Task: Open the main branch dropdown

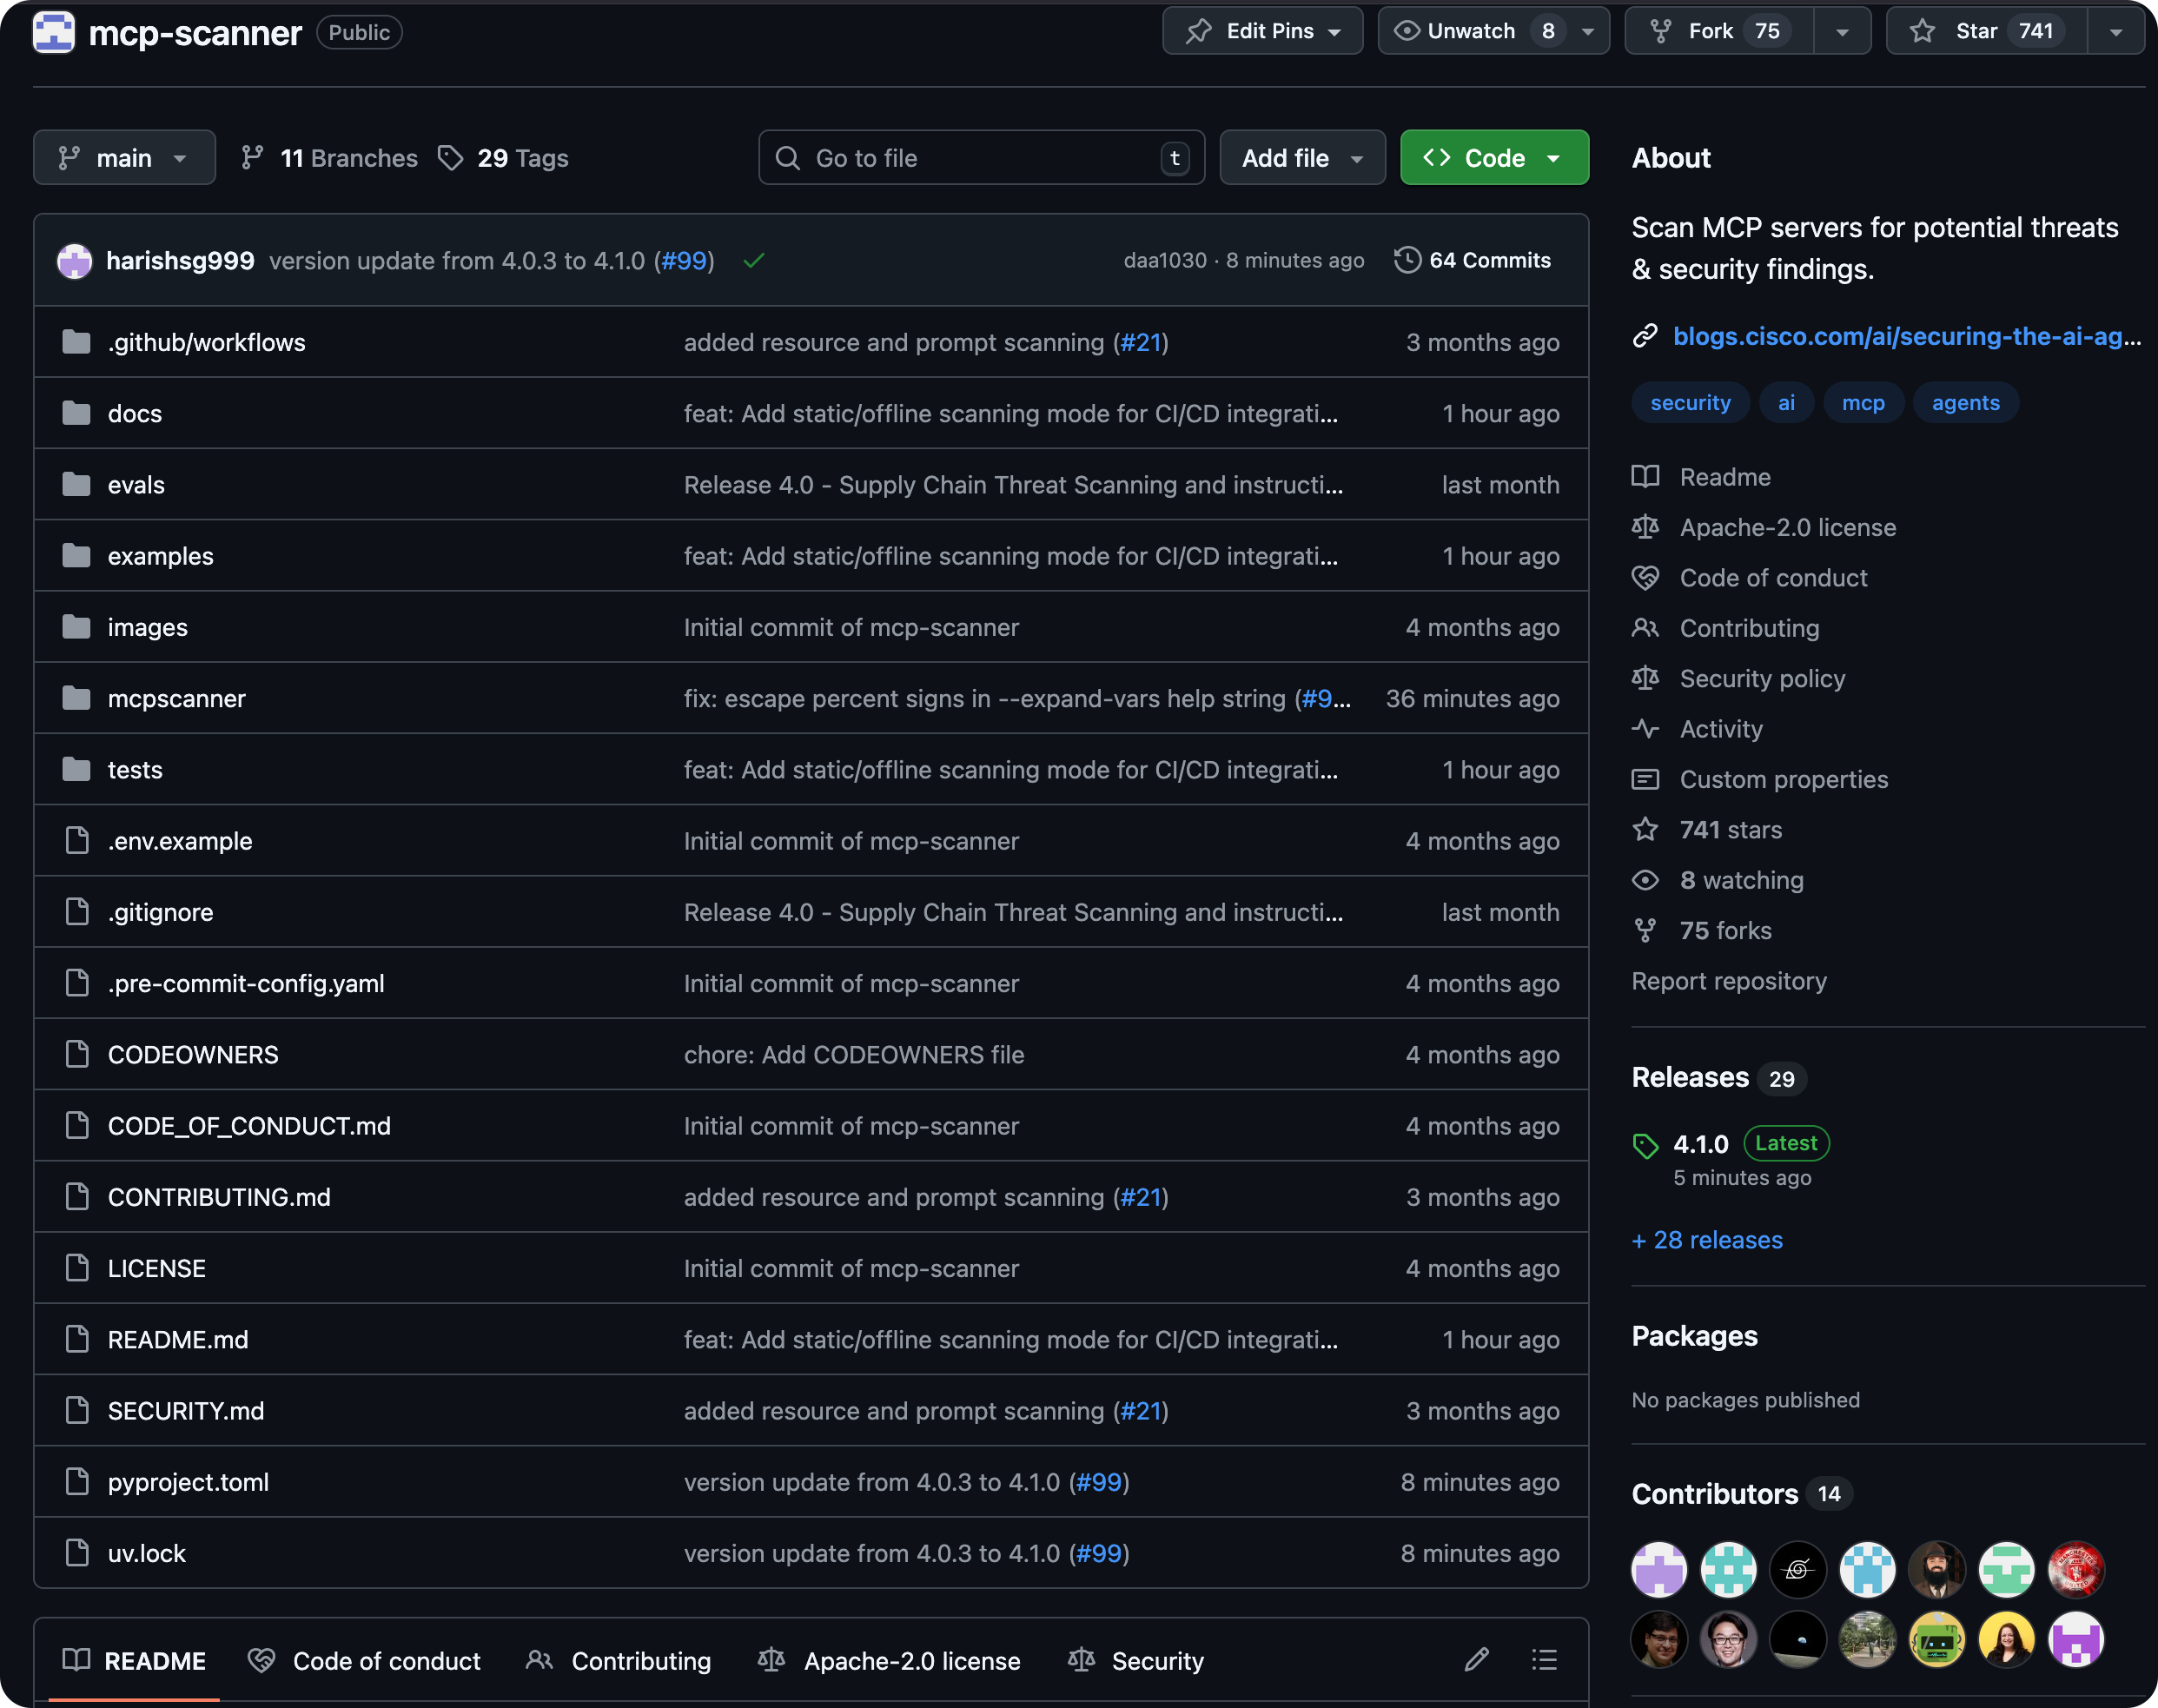Action: click(124, 158)
